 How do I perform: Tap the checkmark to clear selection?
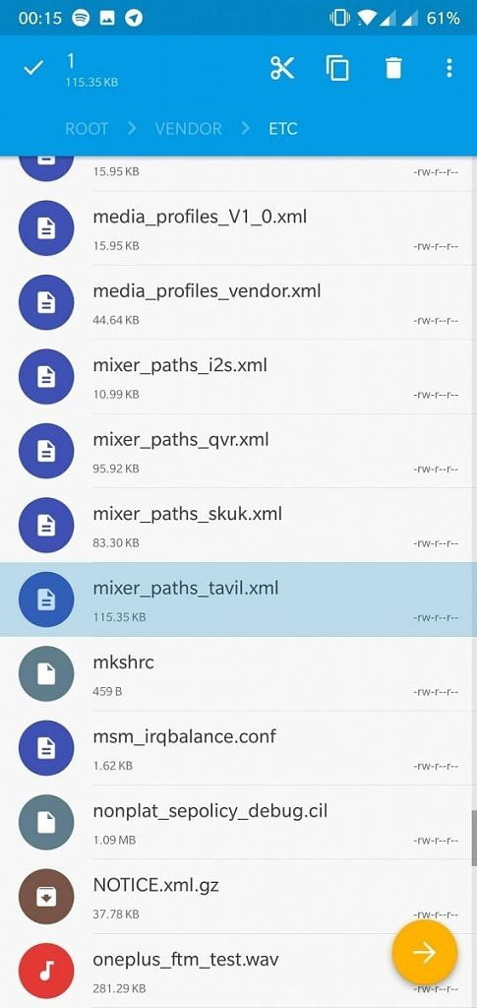point(32,68)
